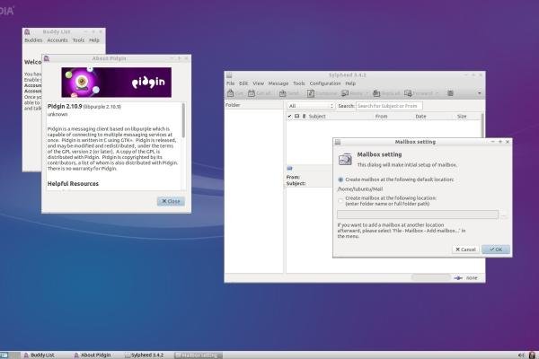Viewport: 539px width, 359px height.
Task: Click the Pidgin logo banner in About Pidgin
Action: click(117, 83)
